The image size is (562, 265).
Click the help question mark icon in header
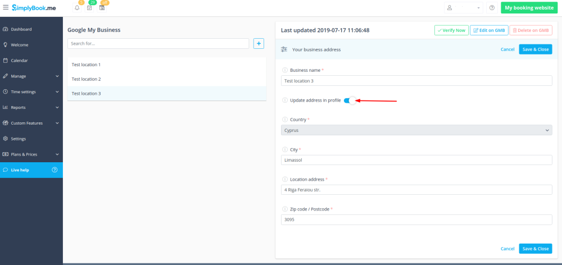click(x=492, y=8)
